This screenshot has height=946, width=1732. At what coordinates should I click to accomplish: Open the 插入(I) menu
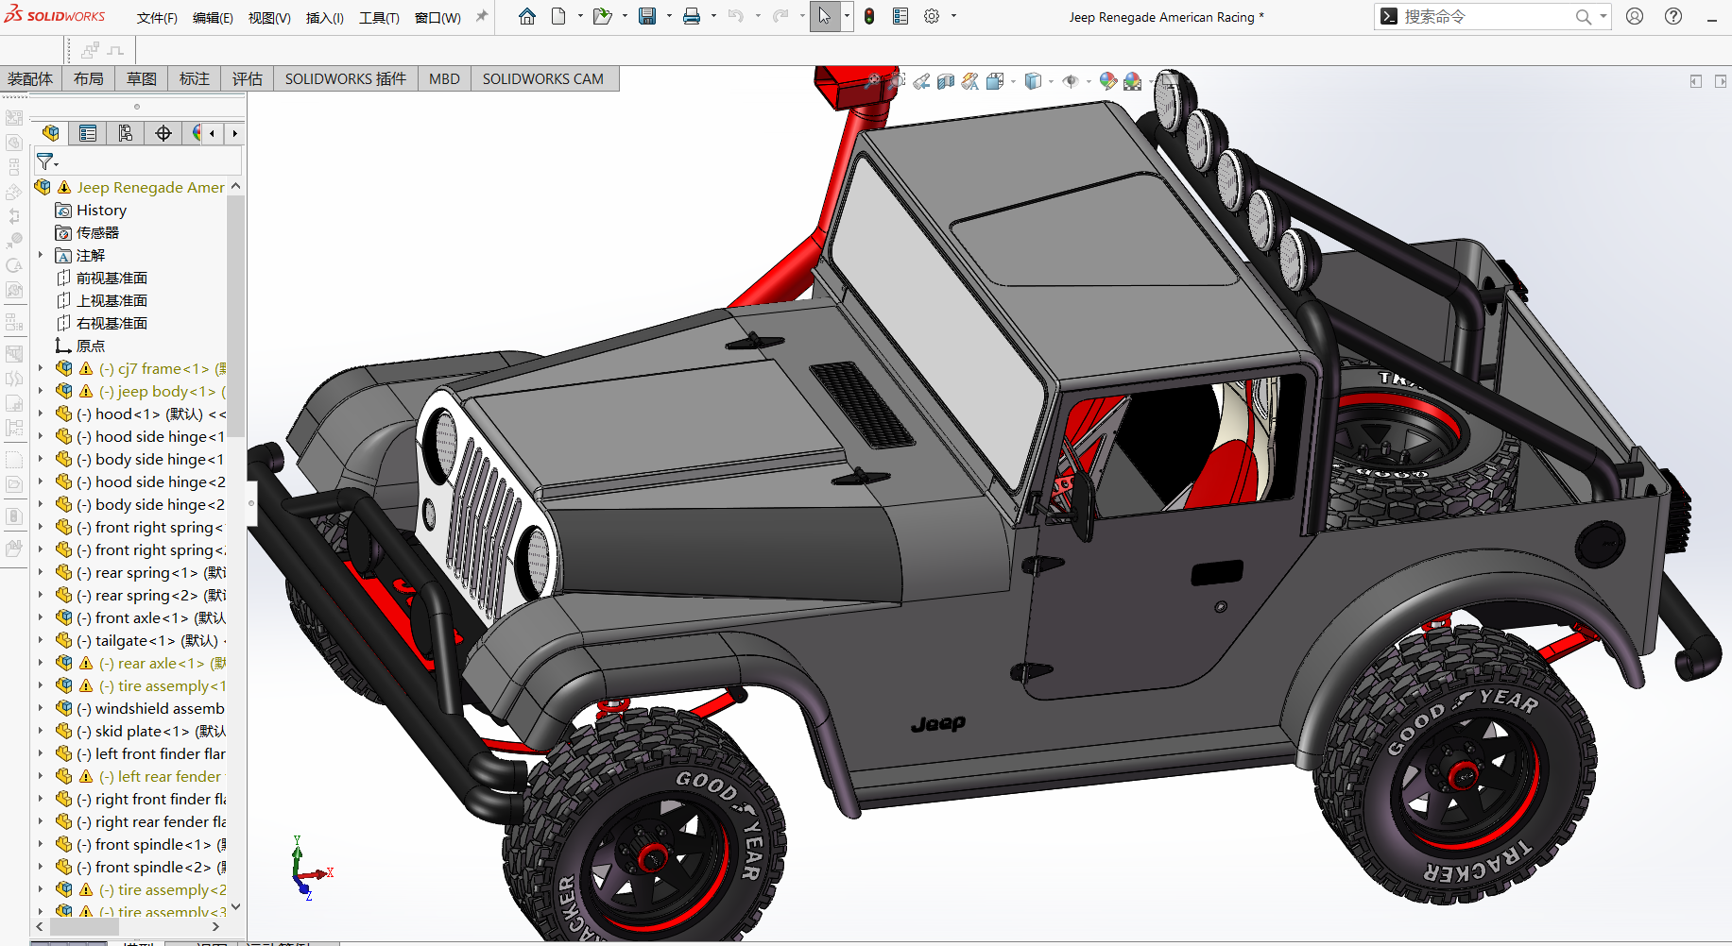(325, 18)
